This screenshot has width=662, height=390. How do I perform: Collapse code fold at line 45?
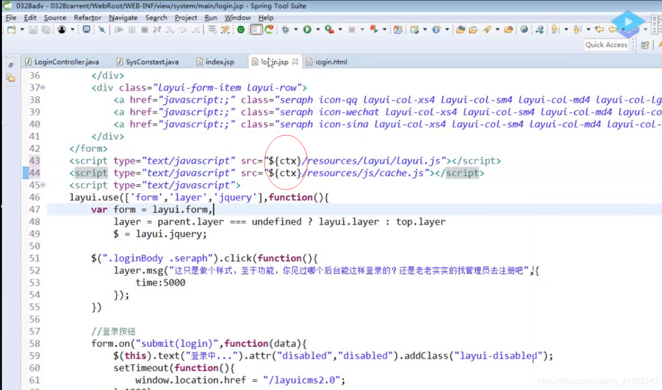tap(43, 185)
